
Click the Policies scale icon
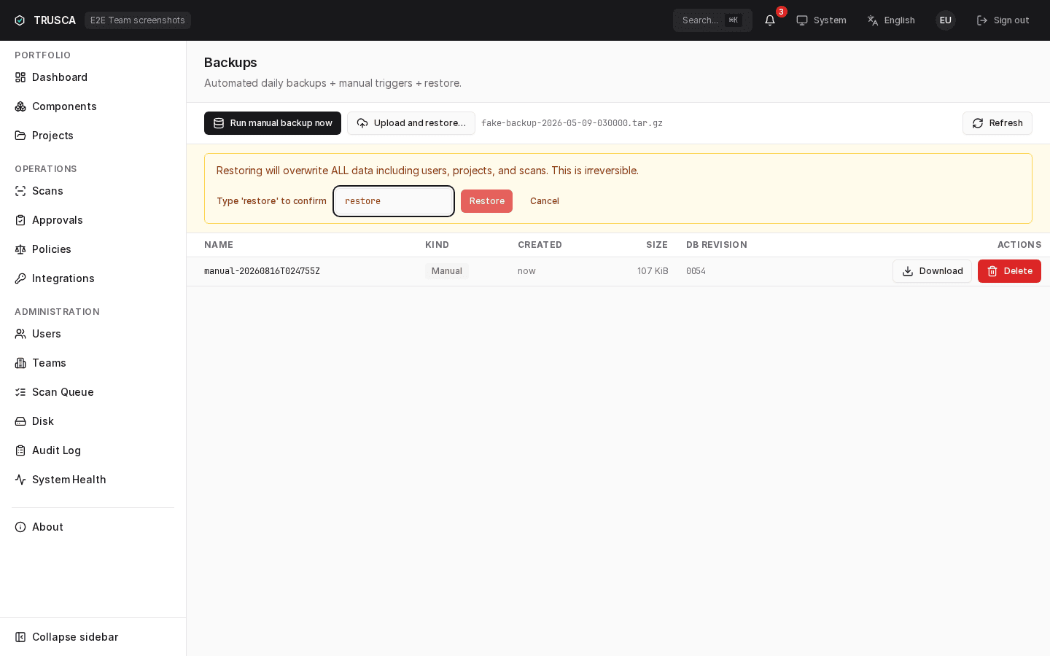click(20, 249)
